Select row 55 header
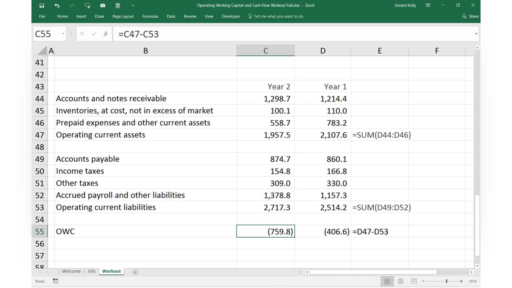 click(40, 232)
